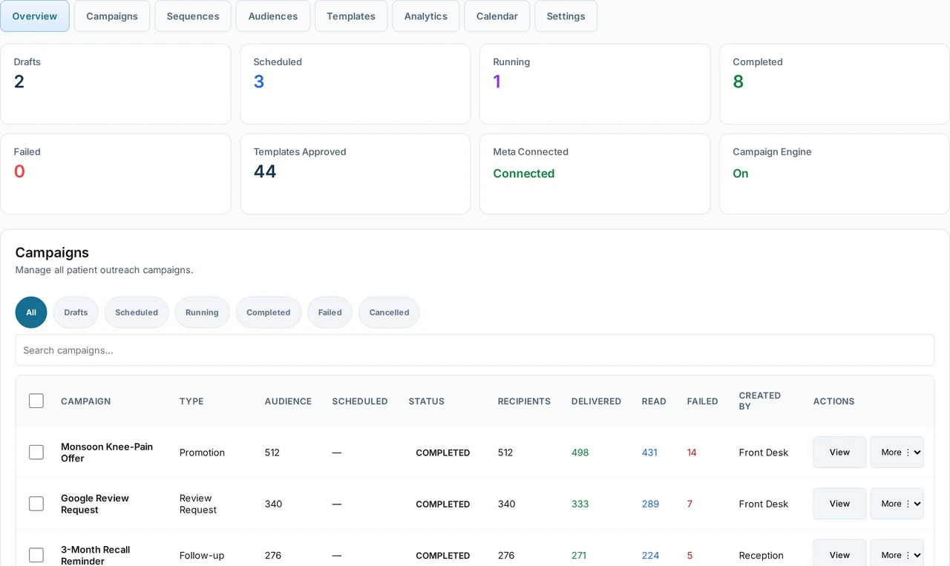950x566 pixels.
Task: Filter campaigns by the Scheduled pill
Action: tap(137, 312)
